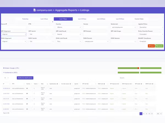The height and width of the screenshot is (123, 165).
Task: Switch to the Yesterday date range tab
Action: pyautogui.click(x=25, y=19)
